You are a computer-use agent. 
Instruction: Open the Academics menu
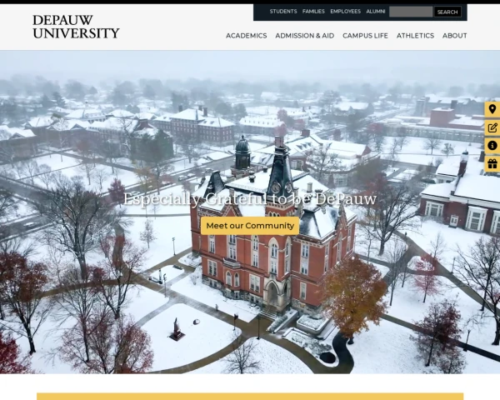pos(246,36)
